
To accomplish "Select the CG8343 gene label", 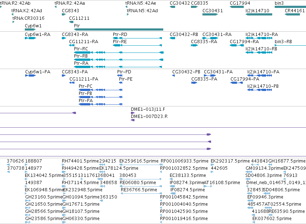I will (x=70, y=11).
